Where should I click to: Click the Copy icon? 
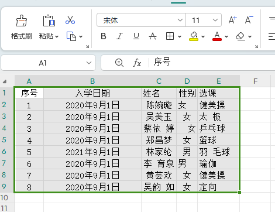71,36
